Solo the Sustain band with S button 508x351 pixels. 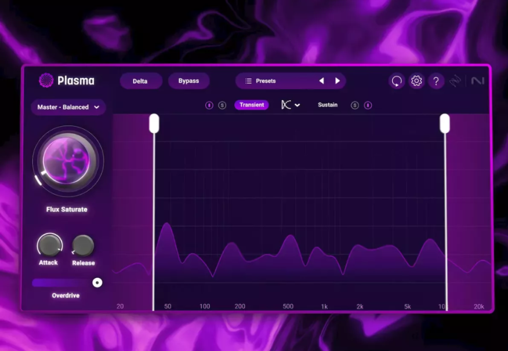(355, 105)
